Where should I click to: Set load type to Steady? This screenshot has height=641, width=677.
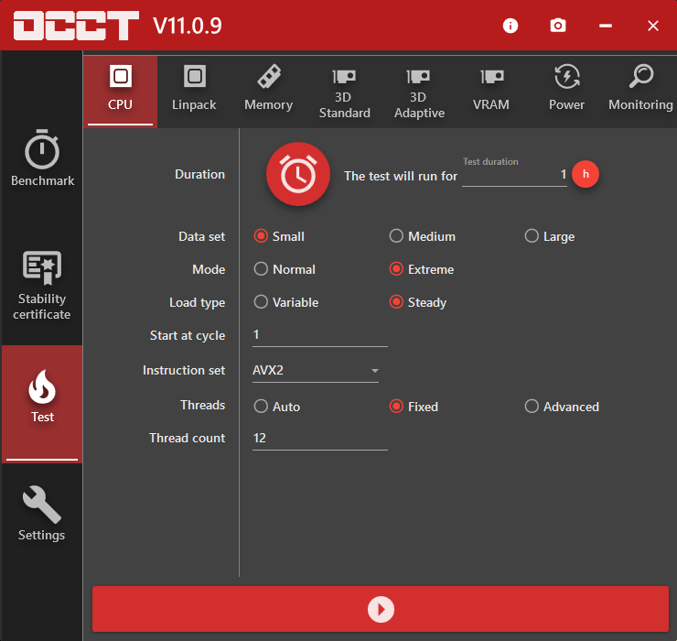pyautogui.click(x=418, y=302)
